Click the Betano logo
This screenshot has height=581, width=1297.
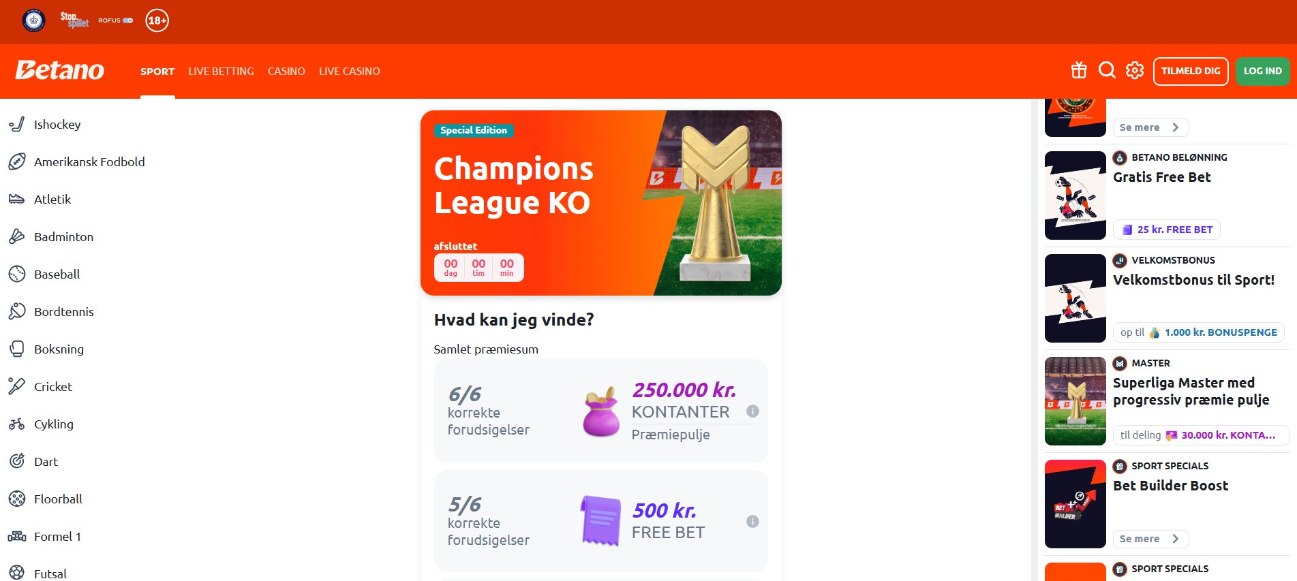pos(60,70)
